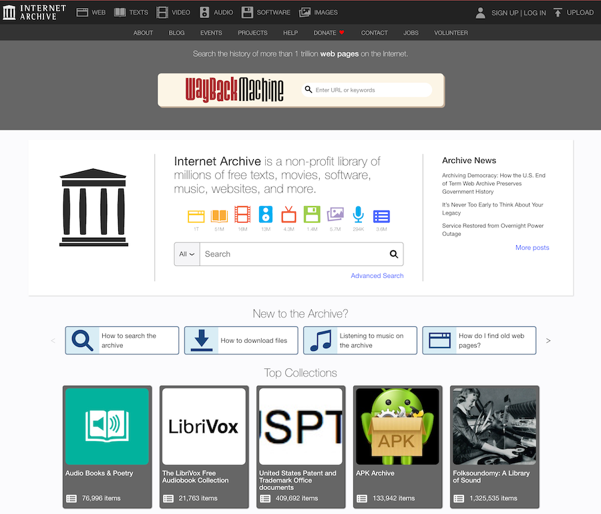Screen dimensions: 601x514
Task: Open the Projects menu item
Action: coord(252,33)
